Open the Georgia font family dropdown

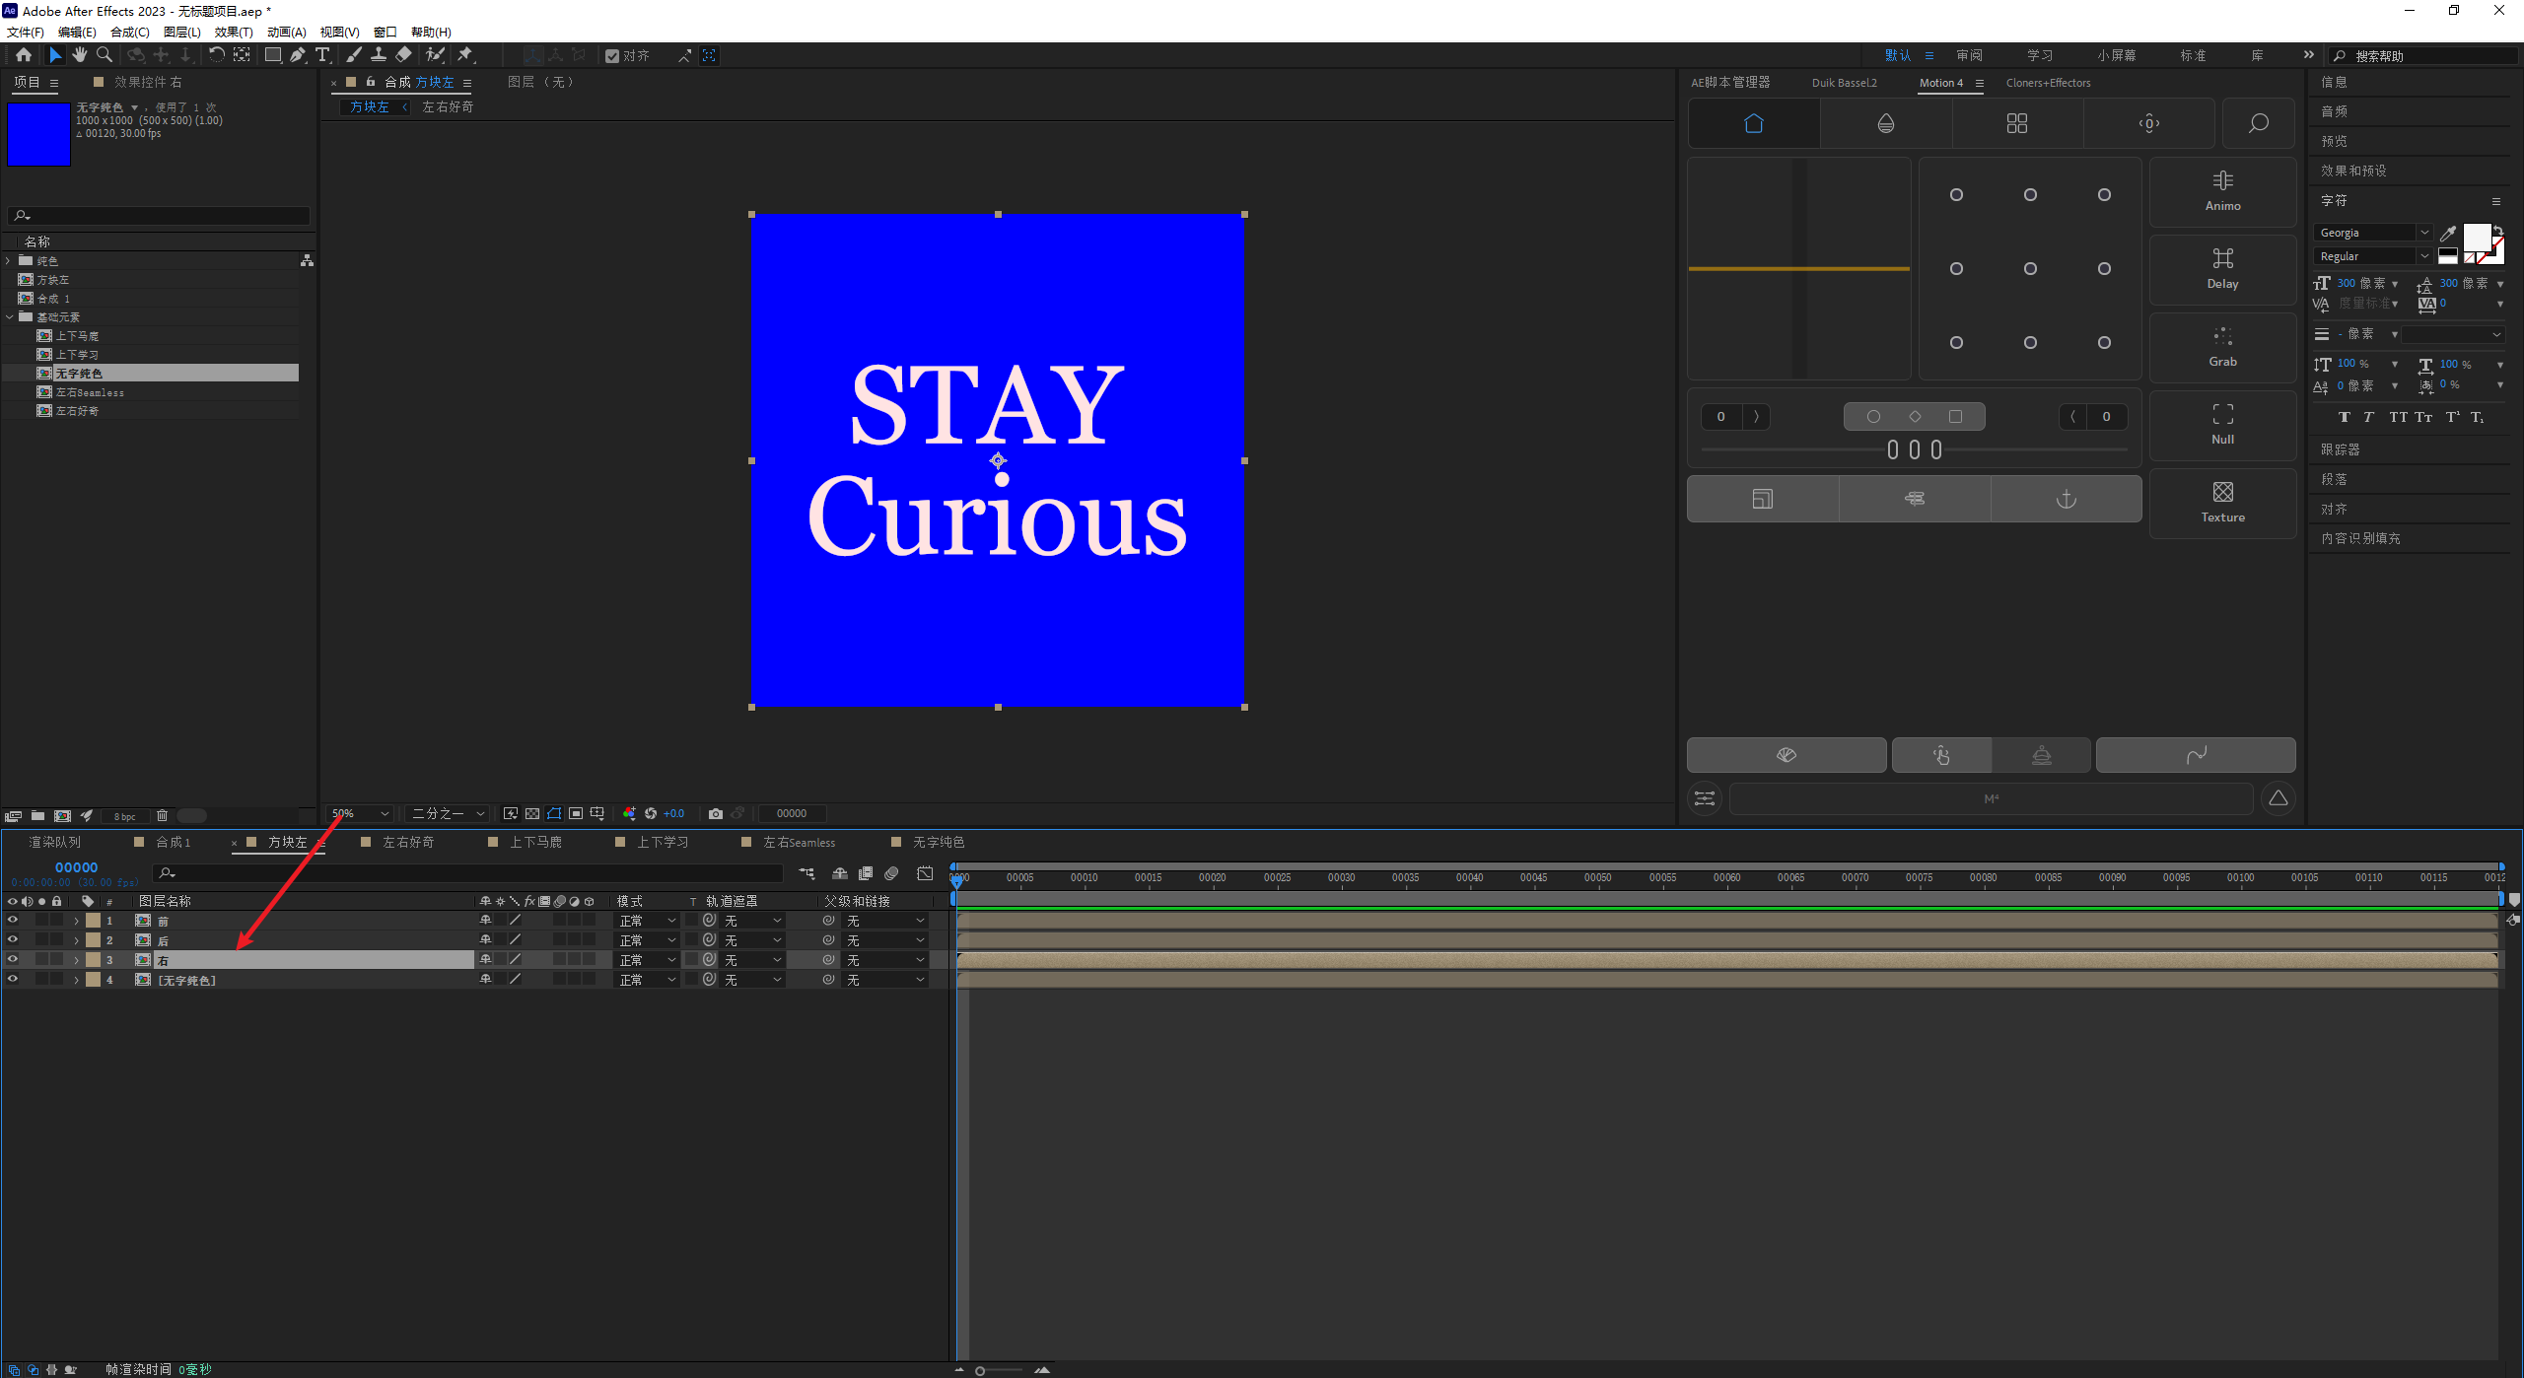(x=2424, y=233)
